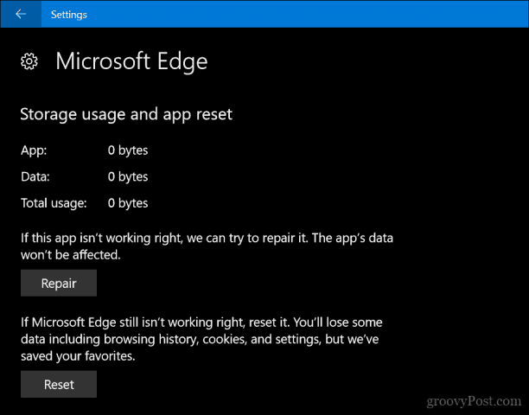This screenshot has height=415, width=529.
Task: Click the Settings title in header
Action: 69,15
